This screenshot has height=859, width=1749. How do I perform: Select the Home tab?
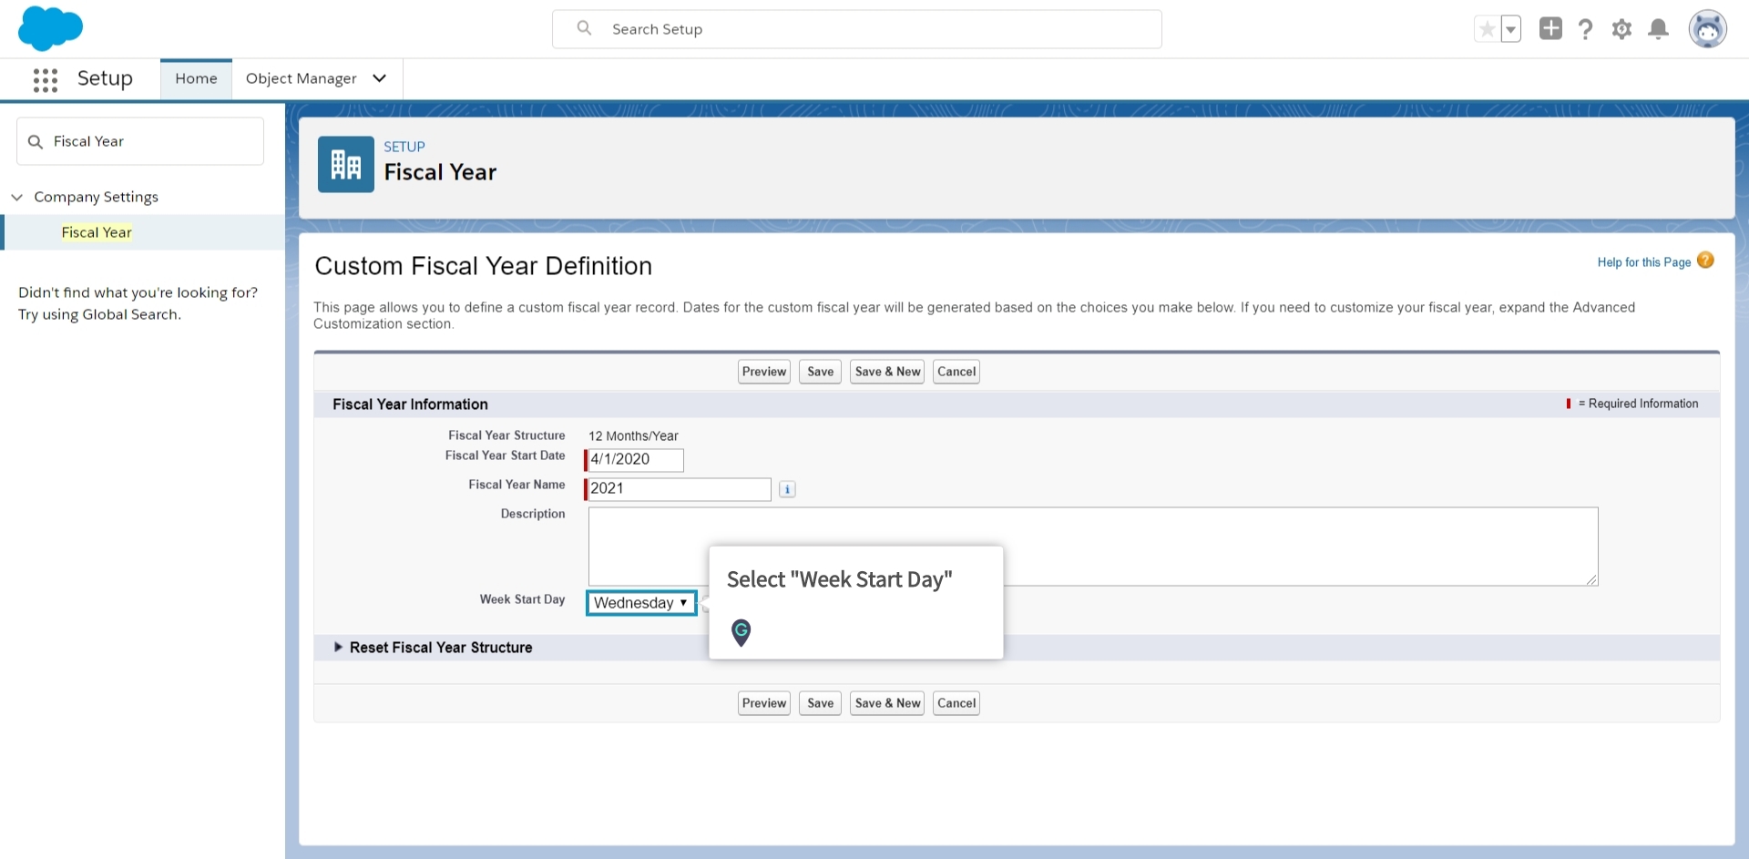[x=195, y=78]
